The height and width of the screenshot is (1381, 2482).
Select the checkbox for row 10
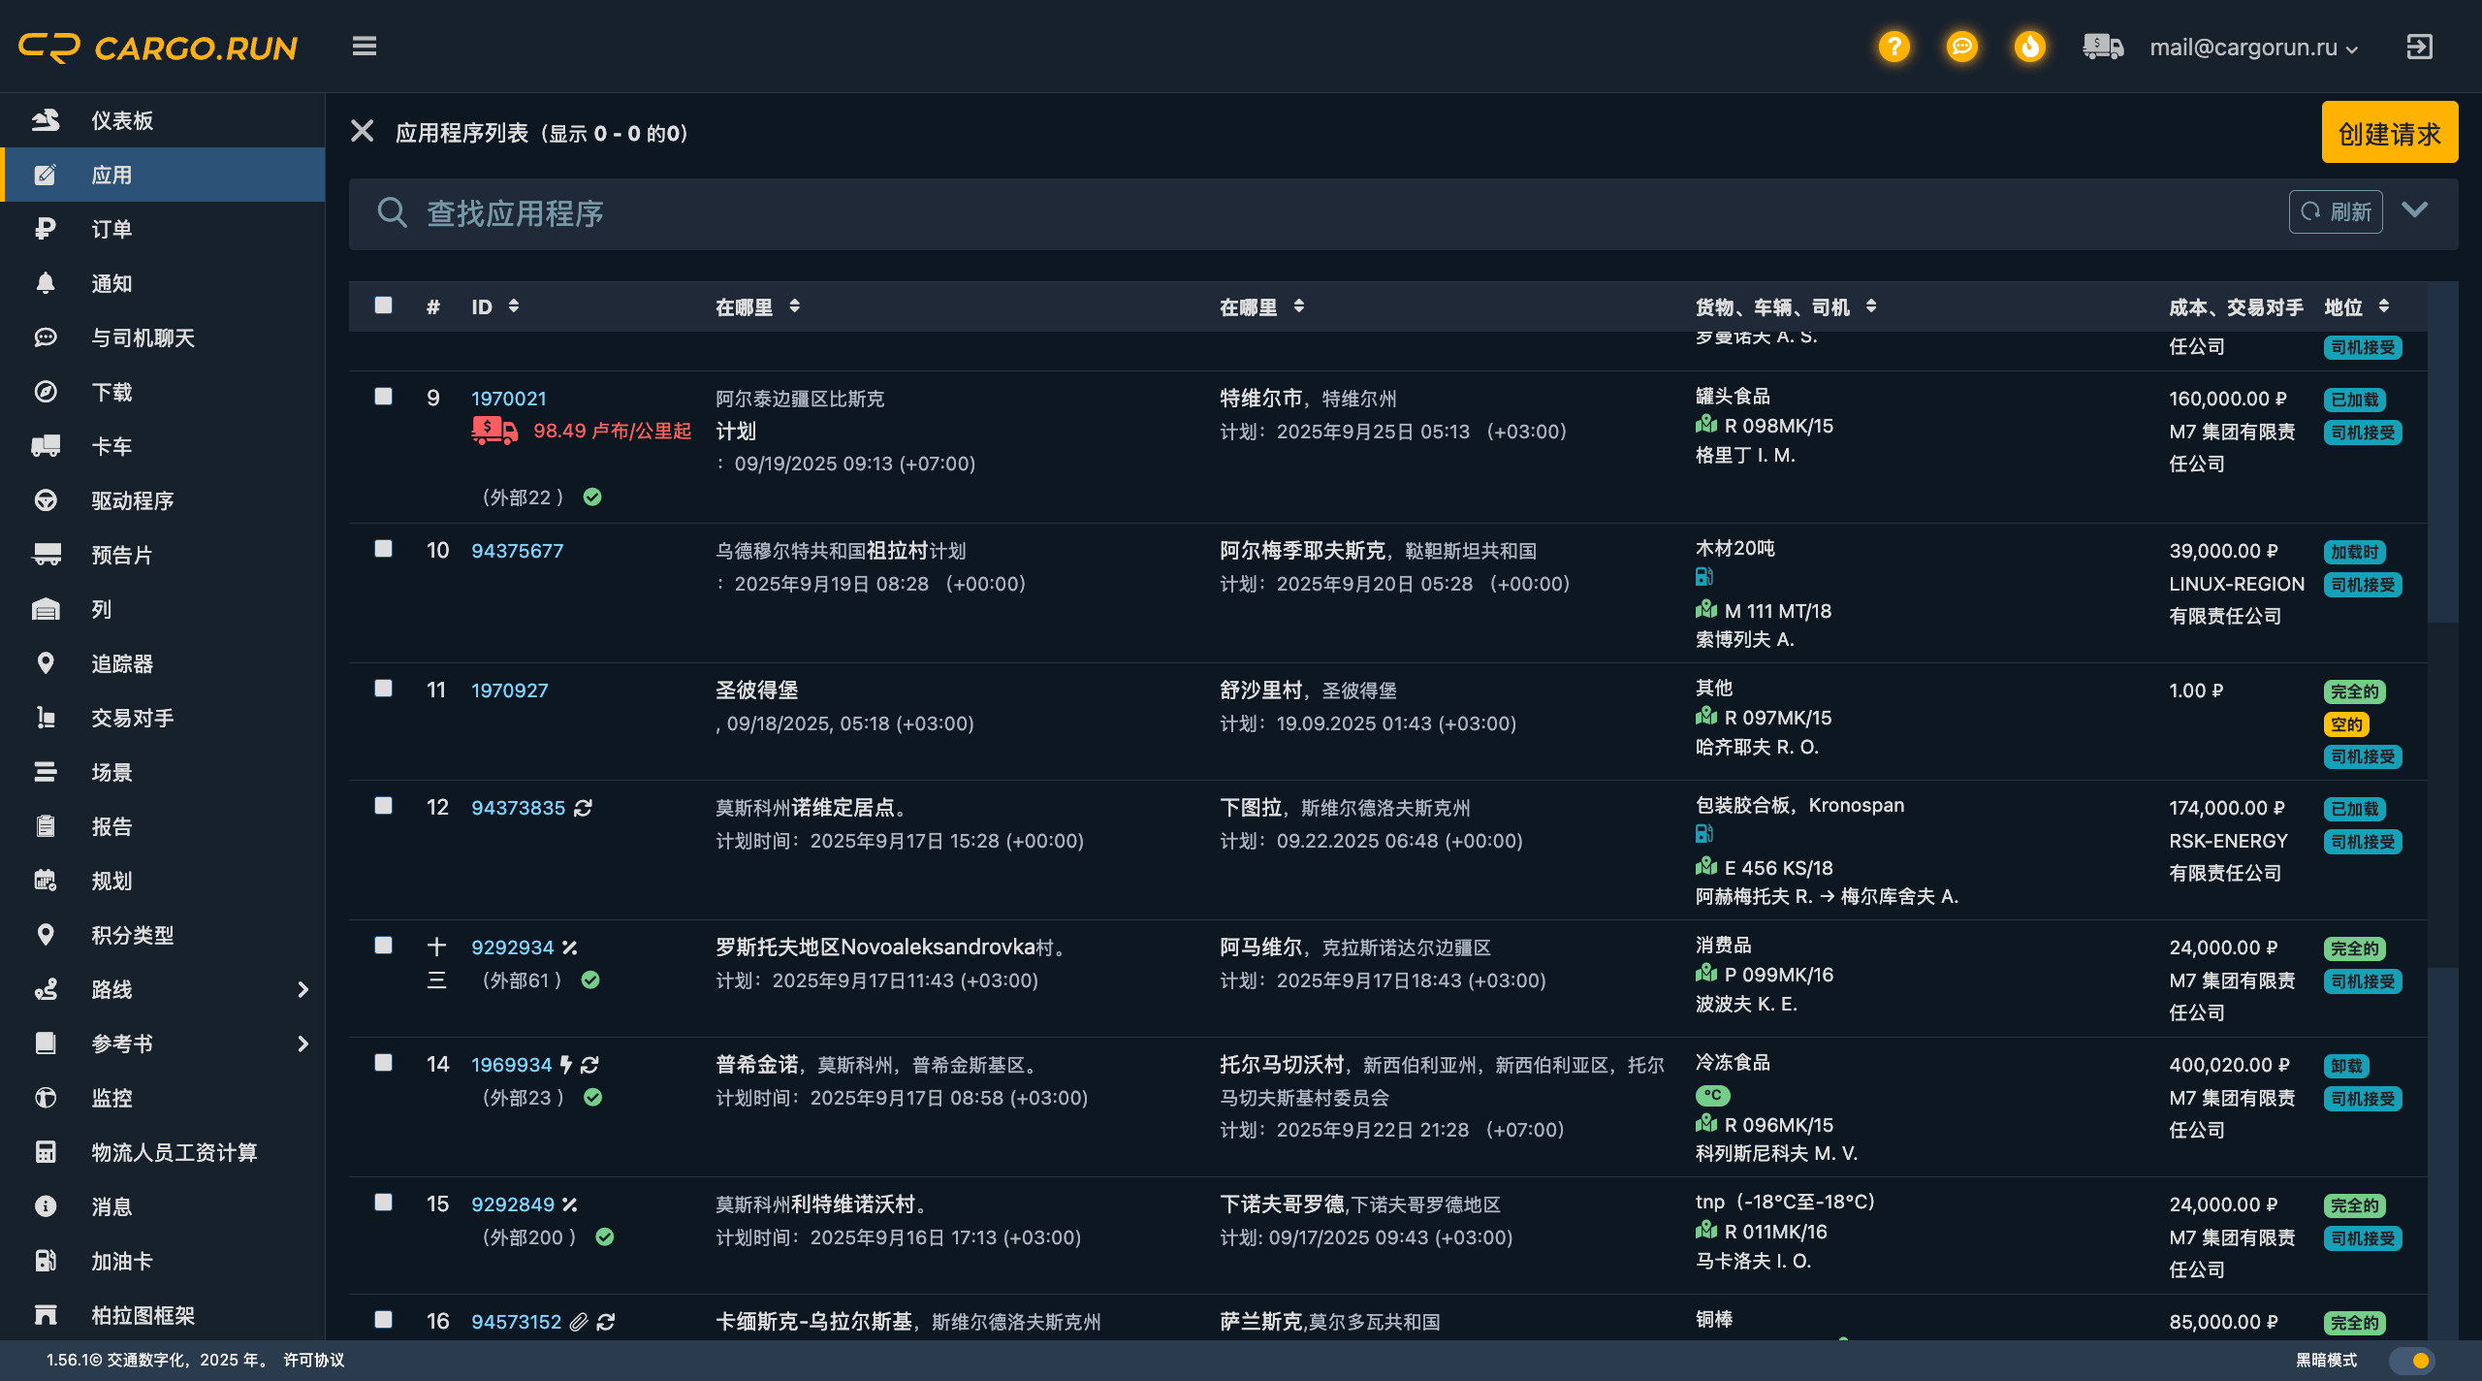coord(384,549)
